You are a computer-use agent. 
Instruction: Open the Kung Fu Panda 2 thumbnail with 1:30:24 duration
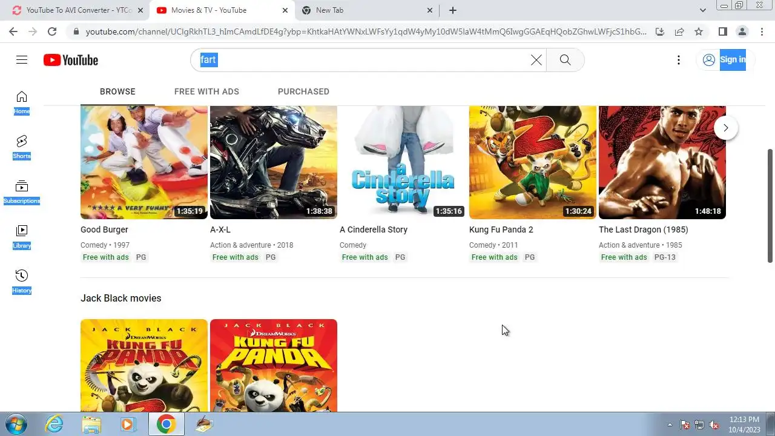[x=533, y=162]
